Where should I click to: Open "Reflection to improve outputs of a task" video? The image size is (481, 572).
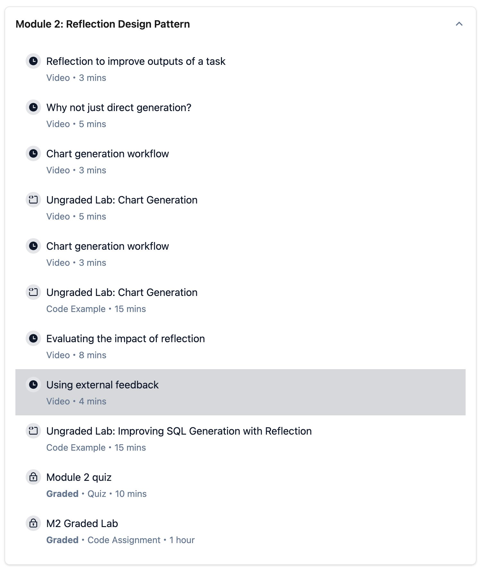136,61
